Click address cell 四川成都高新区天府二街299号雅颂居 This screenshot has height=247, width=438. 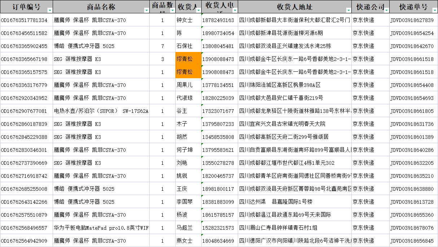click(295, 137)
